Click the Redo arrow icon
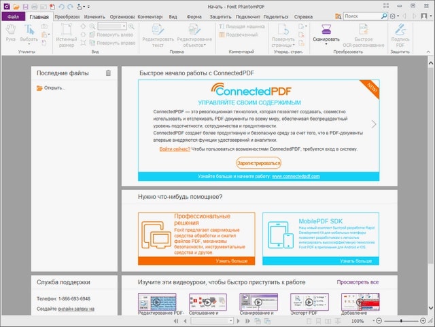 tap(71, 6)
